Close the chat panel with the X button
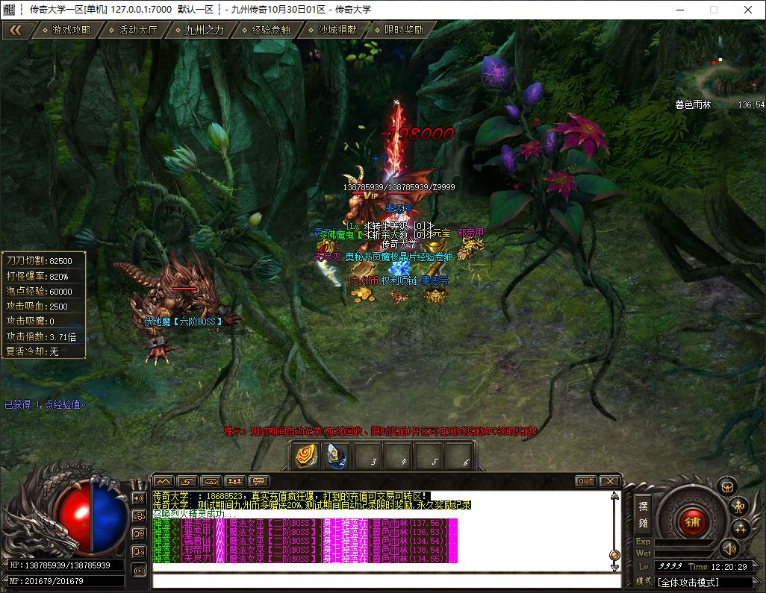 point(610,481)
